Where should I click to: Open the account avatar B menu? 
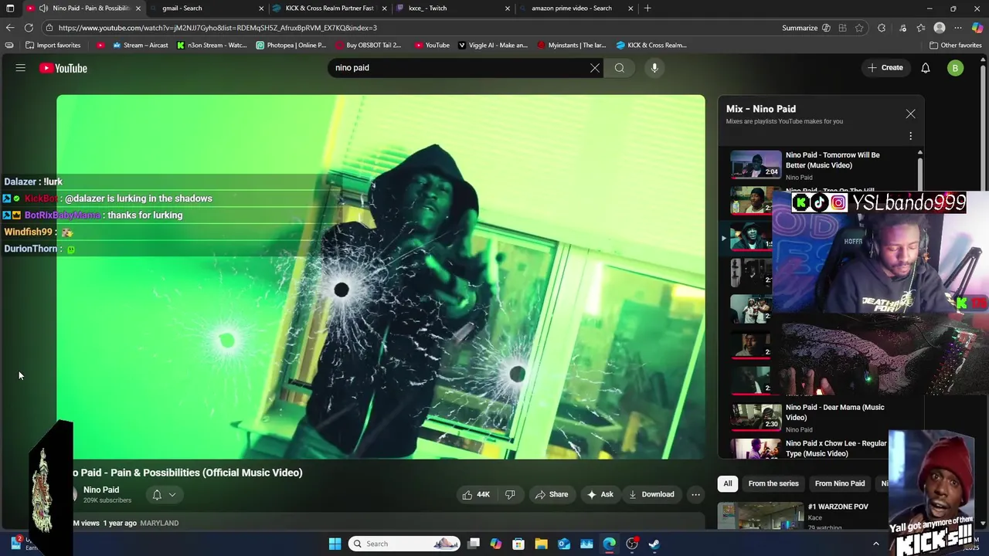coord(955,68)
